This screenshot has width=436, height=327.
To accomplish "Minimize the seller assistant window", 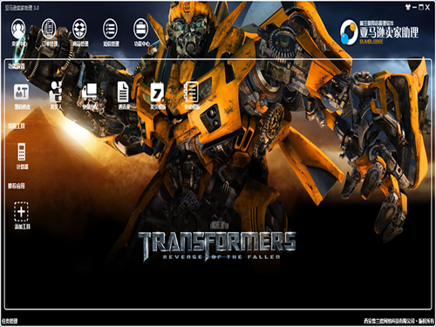I will pyautogui.click(x=415, y=8).
